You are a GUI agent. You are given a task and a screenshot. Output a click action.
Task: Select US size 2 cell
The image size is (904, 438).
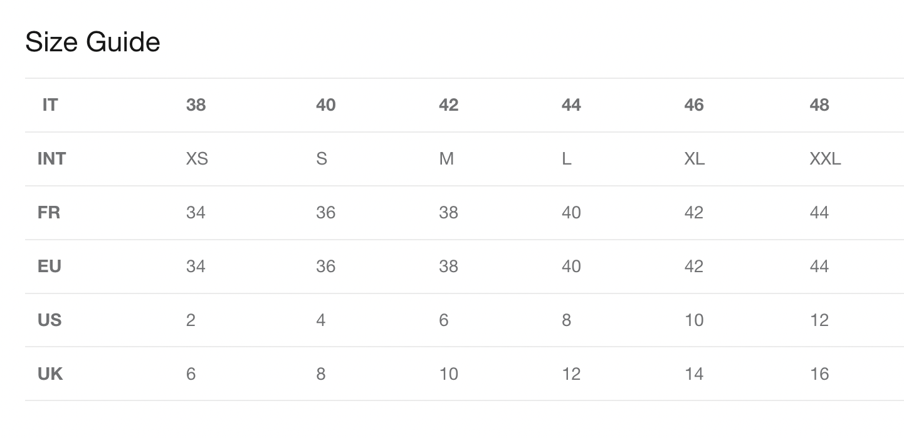tap(191, 320)
